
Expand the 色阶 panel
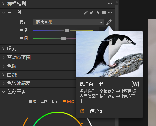[3, 66]
